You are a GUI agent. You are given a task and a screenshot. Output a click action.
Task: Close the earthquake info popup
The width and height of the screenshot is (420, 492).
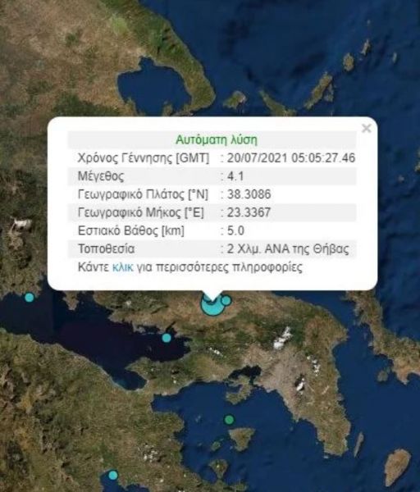coord(367,129)
